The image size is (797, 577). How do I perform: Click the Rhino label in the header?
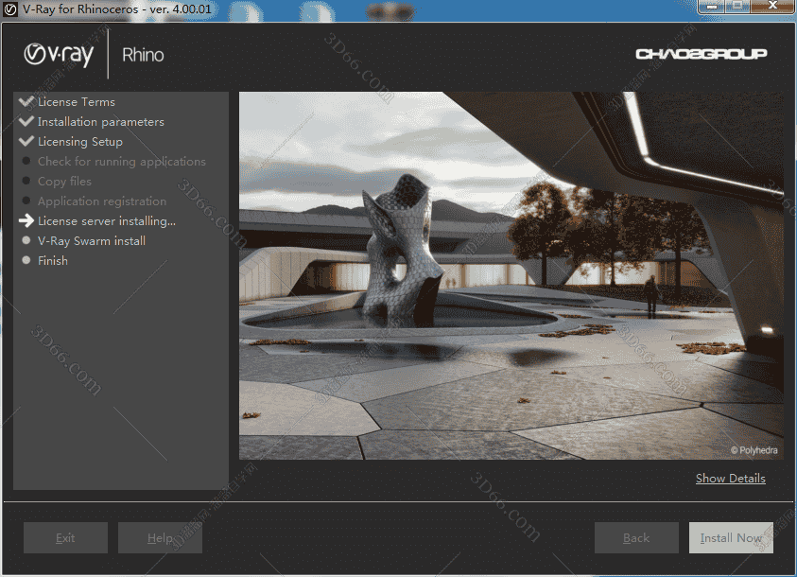[x=142, y=54]
